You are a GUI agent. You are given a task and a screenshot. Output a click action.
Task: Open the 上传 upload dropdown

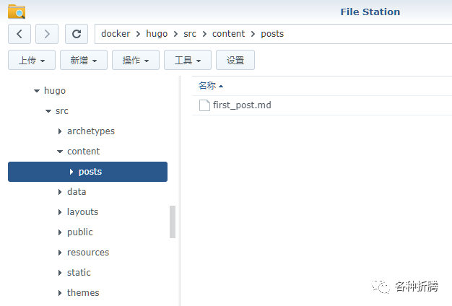32,61
